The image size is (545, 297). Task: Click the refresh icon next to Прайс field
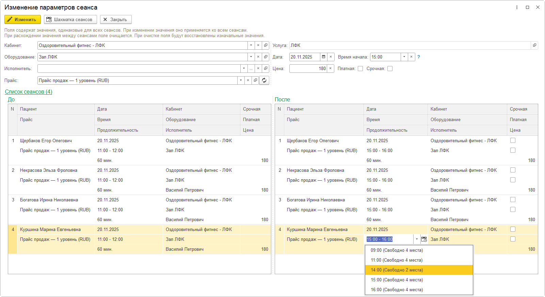[264, 80]
